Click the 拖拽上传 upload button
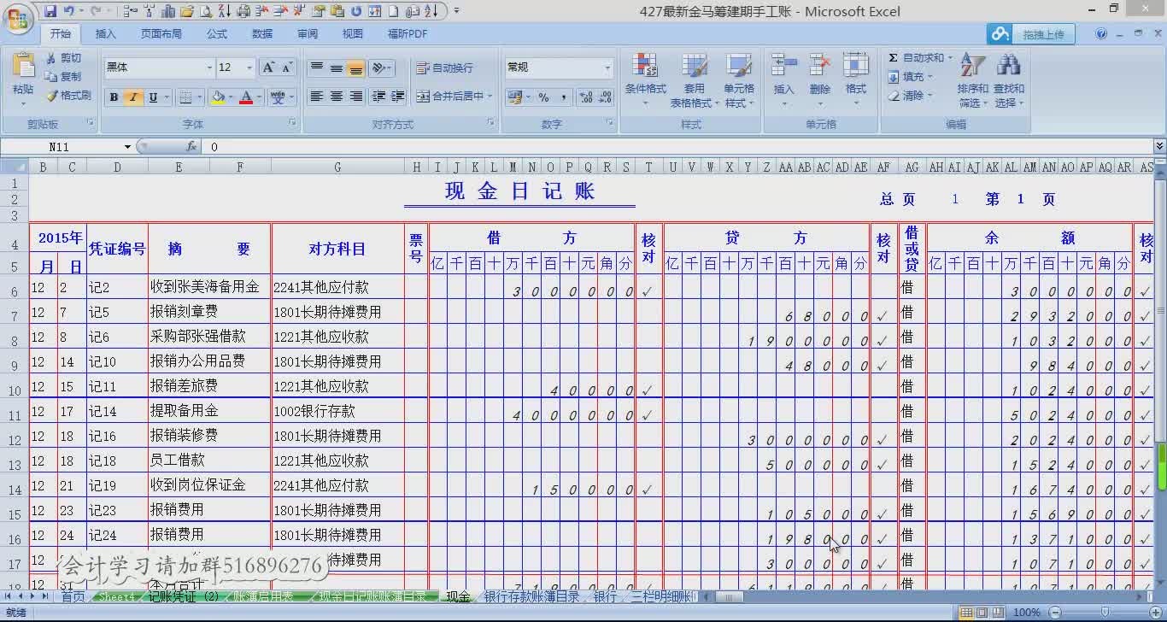The width and height of the screenshot is (1167, 622). 1032,34
